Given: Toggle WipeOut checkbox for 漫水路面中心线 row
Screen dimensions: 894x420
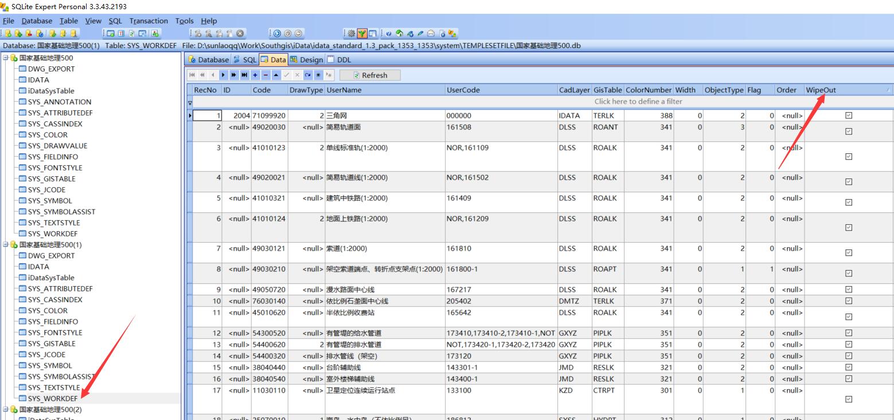Looking at the screenshot, I should coord(849,290).
